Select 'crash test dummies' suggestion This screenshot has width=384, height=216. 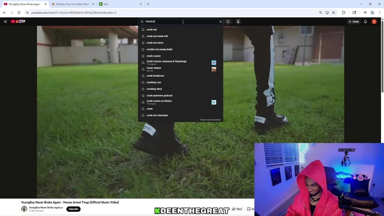pos(180,115)
